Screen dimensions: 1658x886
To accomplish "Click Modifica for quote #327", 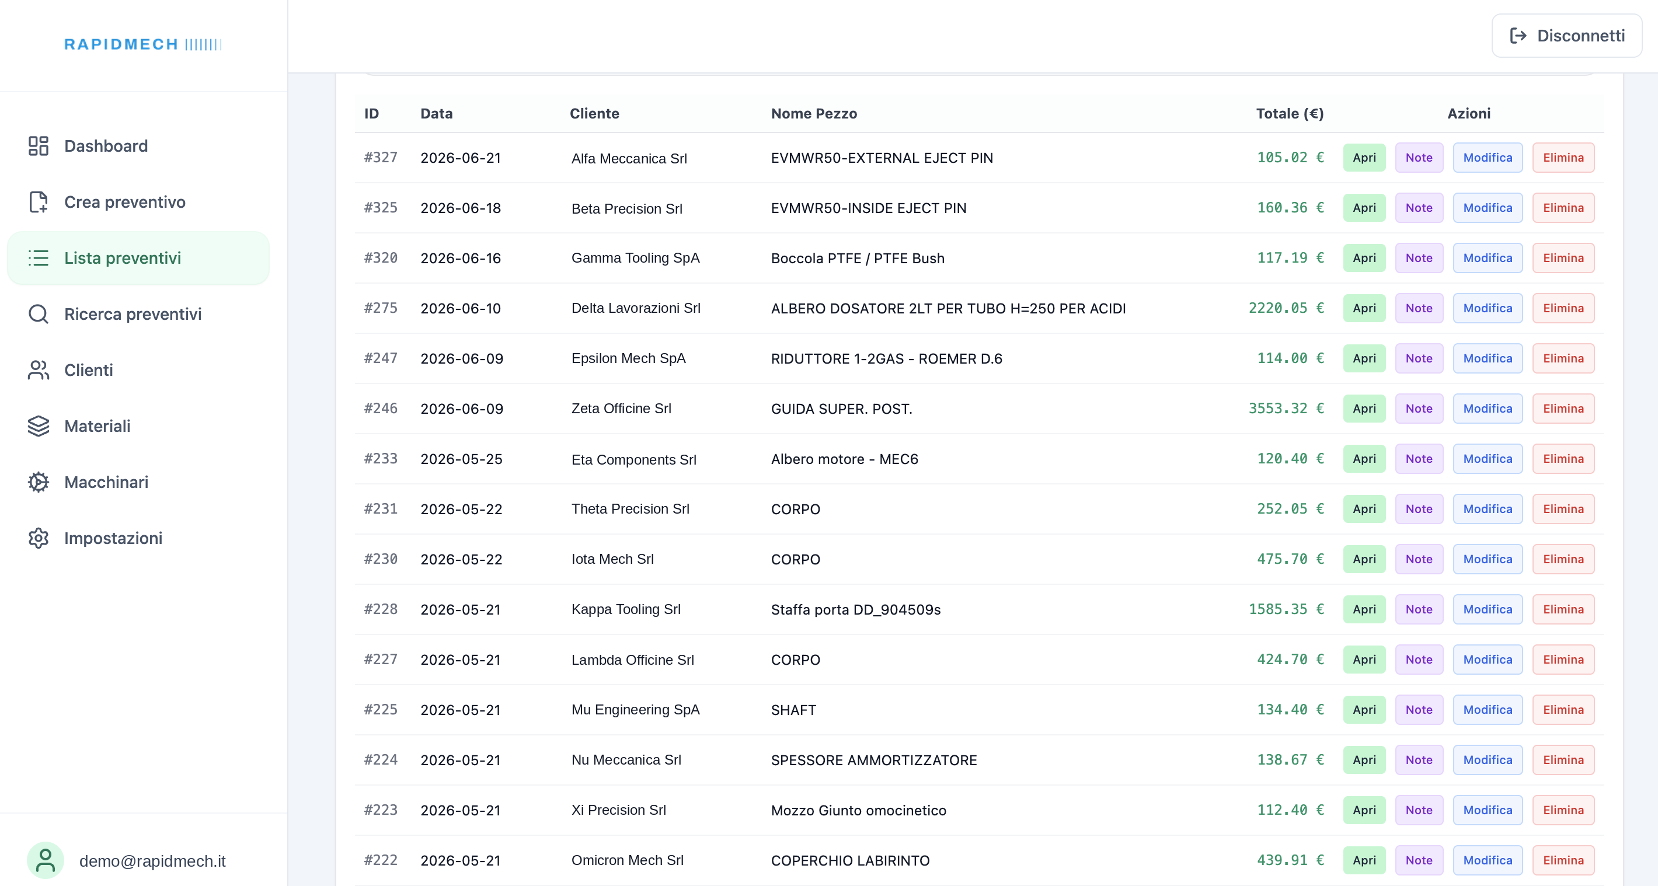I will click(1488, 158).
